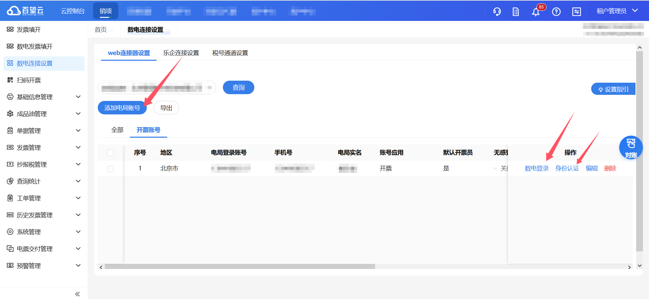This screenshot has width=649, height=299.
Task: Expand 发票管理 menu chevron
Action: coord(78,147)
